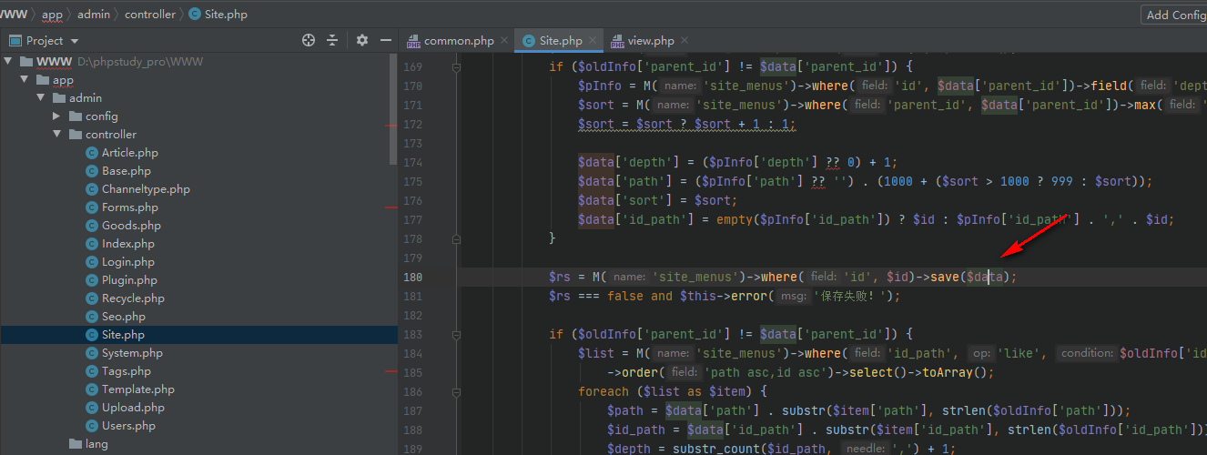
Task: Click the collapse all icon in Project panel
Action: (332, 40)
